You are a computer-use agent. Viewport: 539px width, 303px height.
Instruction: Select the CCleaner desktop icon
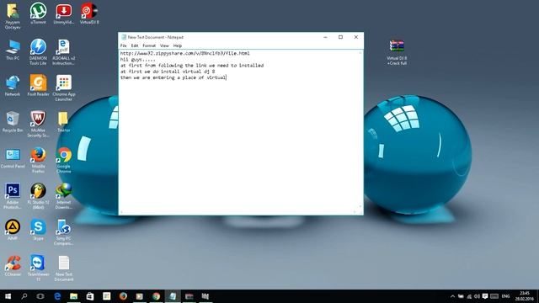point(13,266)
